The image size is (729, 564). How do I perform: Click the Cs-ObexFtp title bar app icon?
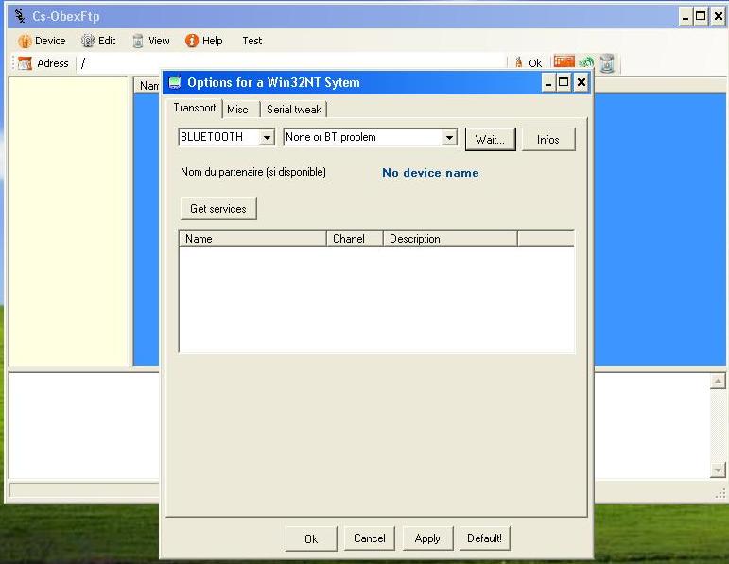tap(20, 16)
